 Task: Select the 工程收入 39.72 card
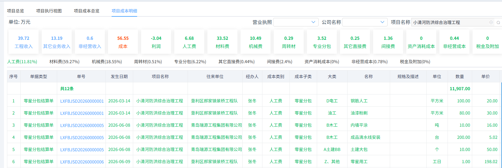pyautogui.click(x=23, y=42)
